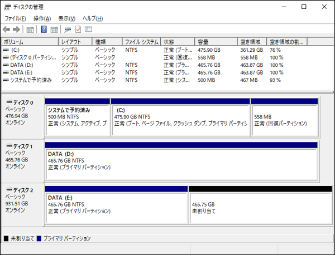Screen dimensions: 335x255
Task: Click the 476.94 GB disk size text
Action: click(17, 116)
